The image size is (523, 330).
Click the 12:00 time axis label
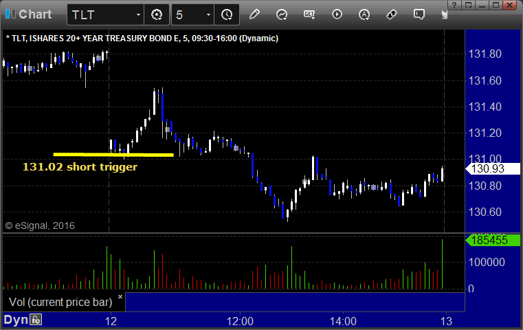(x=240, y=321)
